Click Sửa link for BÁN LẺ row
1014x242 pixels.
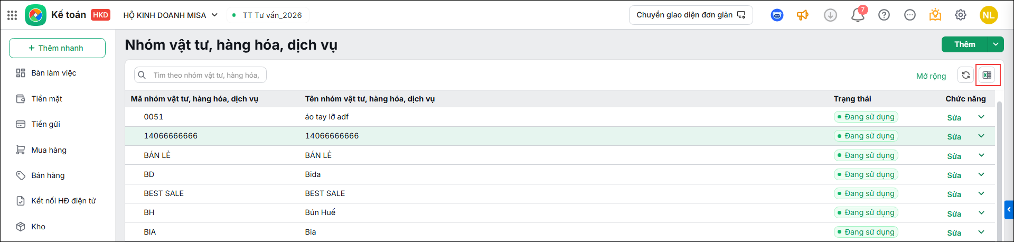[954, 156]
